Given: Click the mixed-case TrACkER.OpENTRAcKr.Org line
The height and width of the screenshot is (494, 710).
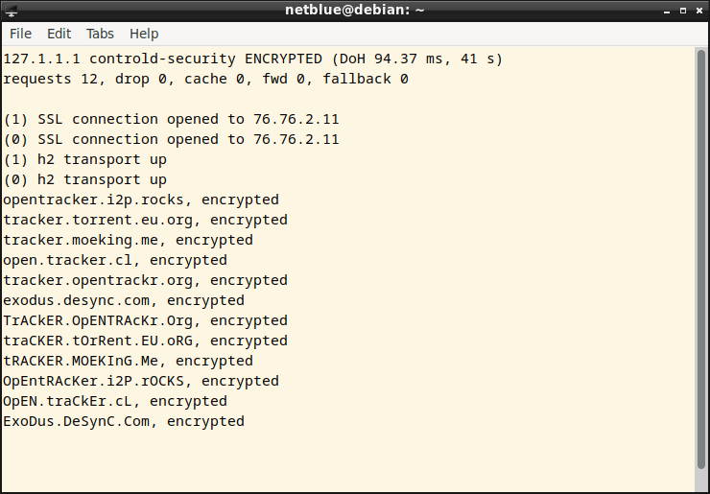Looking at the screenshot, I should (145, 320).
